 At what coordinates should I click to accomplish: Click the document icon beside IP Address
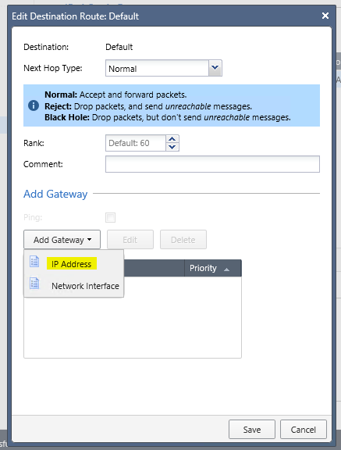(x=34, y=261)
